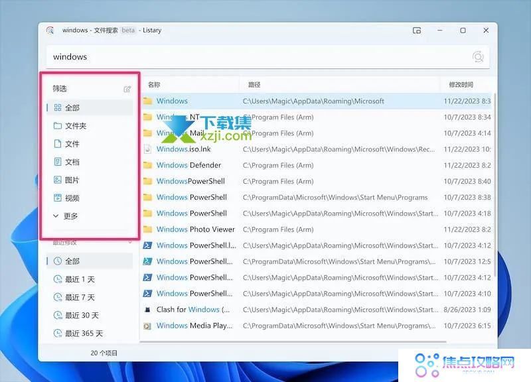Screen dimensions: 531x382
Task: Click the 20 个项目 status text
Action: 104,353
